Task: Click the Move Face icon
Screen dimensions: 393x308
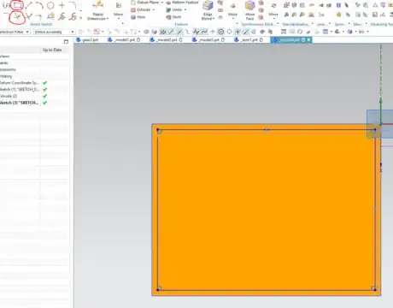Action: click(x=249, y=6)
